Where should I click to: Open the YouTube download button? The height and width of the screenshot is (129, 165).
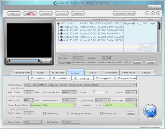[x=30, y=14]
